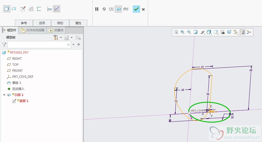Select PRT_CSYS_DEF coordinate system
The image size is (262, 142).
pos(23,77)
